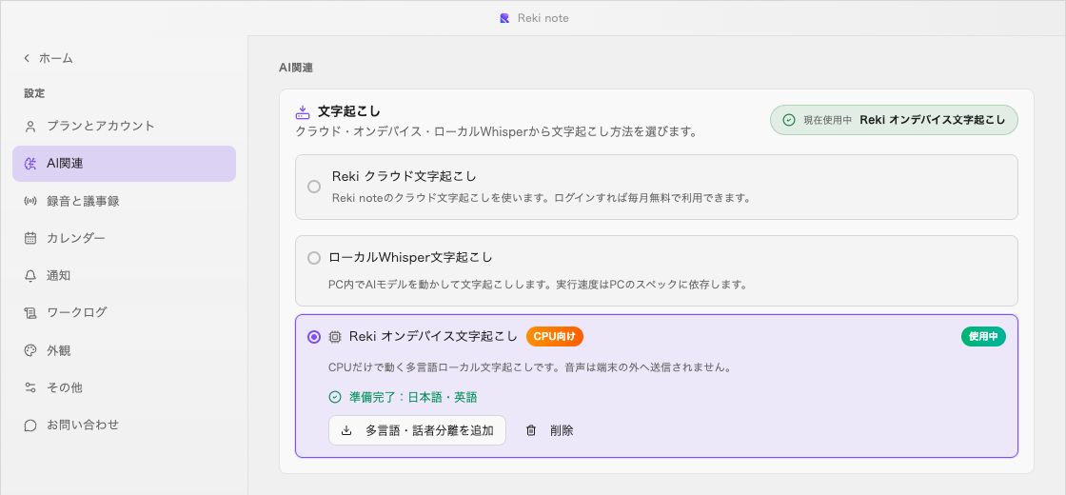Image resolution: width=1066 pixels, height=495 pixels.
Task: Open プランとアカウント settings
Action: 124,127
